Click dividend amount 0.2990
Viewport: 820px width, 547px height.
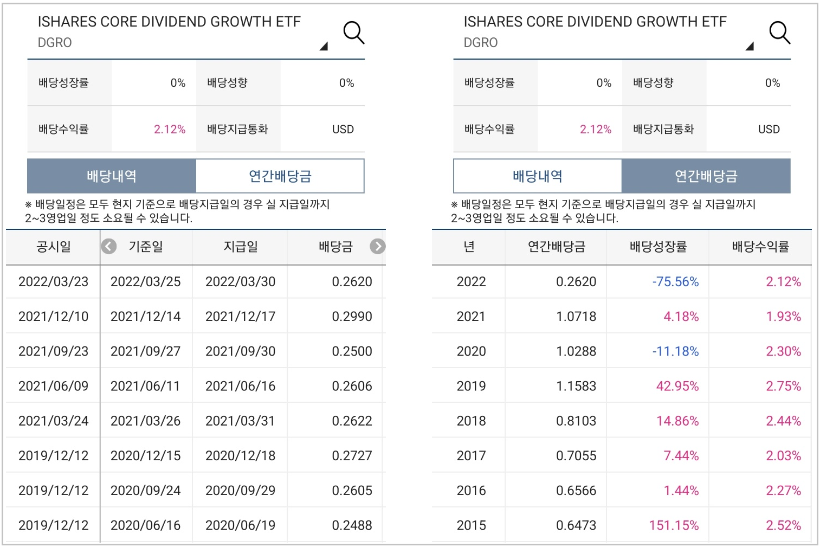[352, 317]
